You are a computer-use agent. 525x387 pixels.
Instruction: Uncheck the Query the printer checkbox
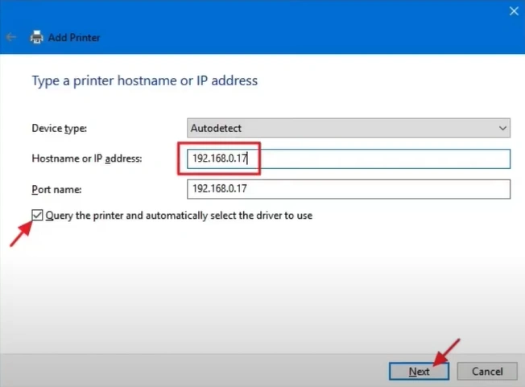click(x=37, y=216)
